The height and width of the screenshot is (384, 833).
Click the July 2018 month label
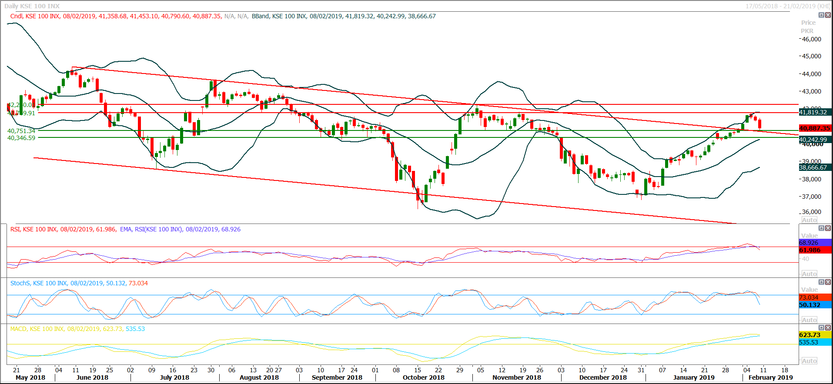click(x=174, y=377)
